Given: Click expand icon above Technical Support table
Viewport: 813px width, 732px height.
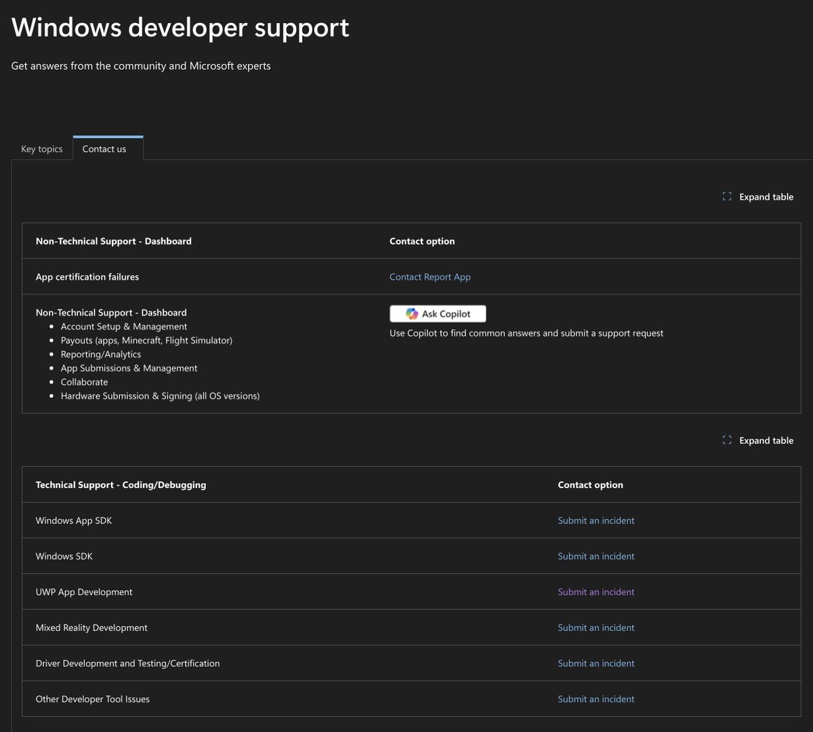Looking at the screenshot, I should [727, 441].
